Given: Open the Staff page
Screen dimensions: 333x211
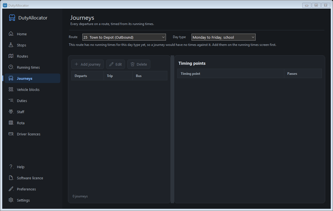Looking at the screenshot, I should pyautogui.click(x=33, y=112).
